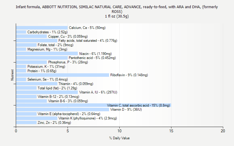234x146 pixels.
Task: Click the % Daily Value axis title
Action: [119, 138]
